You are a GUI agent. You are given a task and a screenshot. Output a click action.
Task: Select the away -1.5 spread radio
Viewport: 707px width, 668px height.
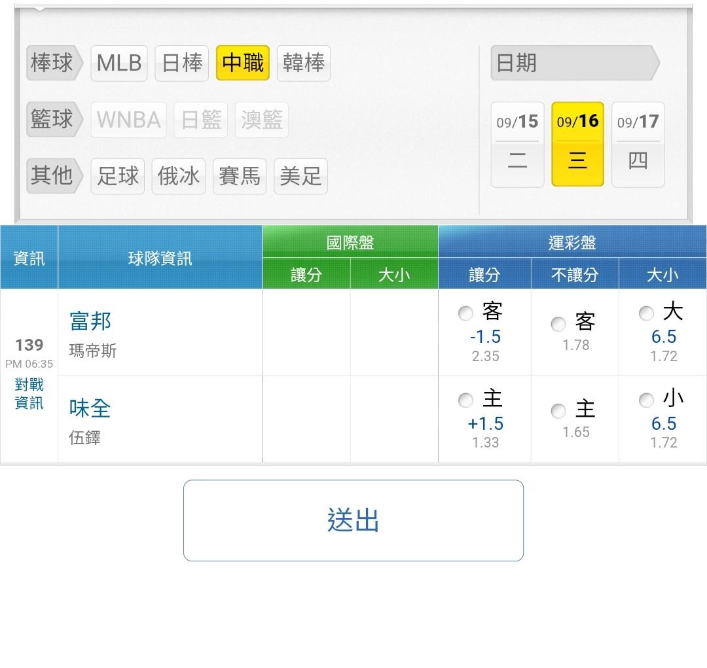pos(465,313)
